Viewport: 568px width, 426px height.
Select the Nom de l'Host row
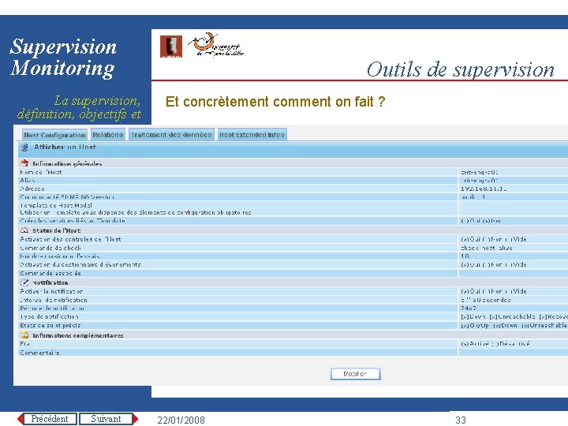tap(293, 172)
